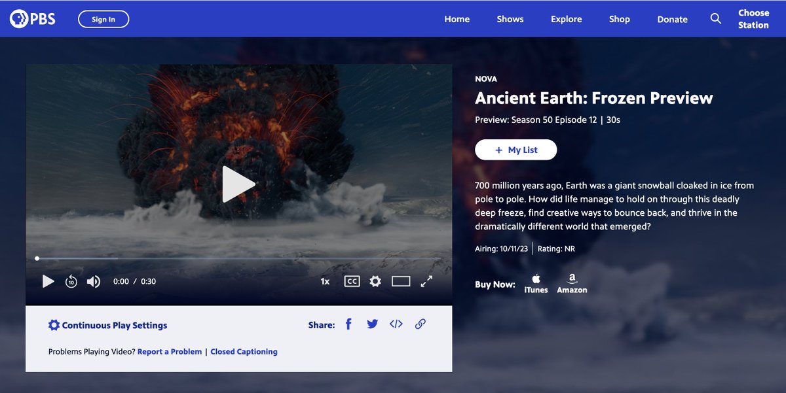The width and height of the screenshot is (786, 393).
Task: Open the Shop menu item
Action: click(x=620, y=19)
